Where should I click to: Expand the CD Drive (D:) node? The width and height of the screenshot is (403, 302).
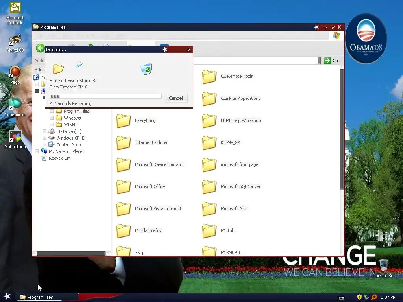(x=44, y=131)
